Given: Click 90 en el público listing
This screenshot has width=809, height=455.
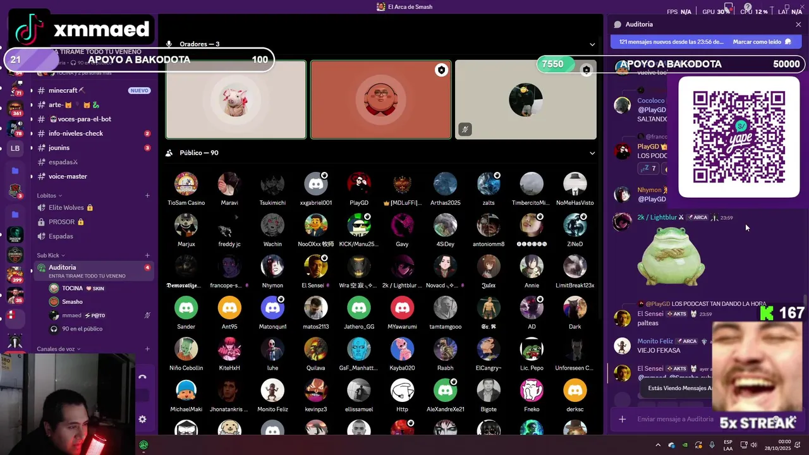Looking at the screenshot, I should pyautogui.click(x=82, y=329).
